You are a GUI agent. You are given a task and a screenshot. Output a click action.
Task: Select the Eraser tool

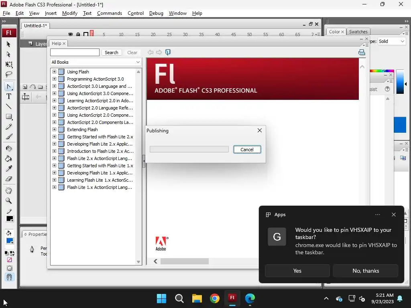(9, 179)
